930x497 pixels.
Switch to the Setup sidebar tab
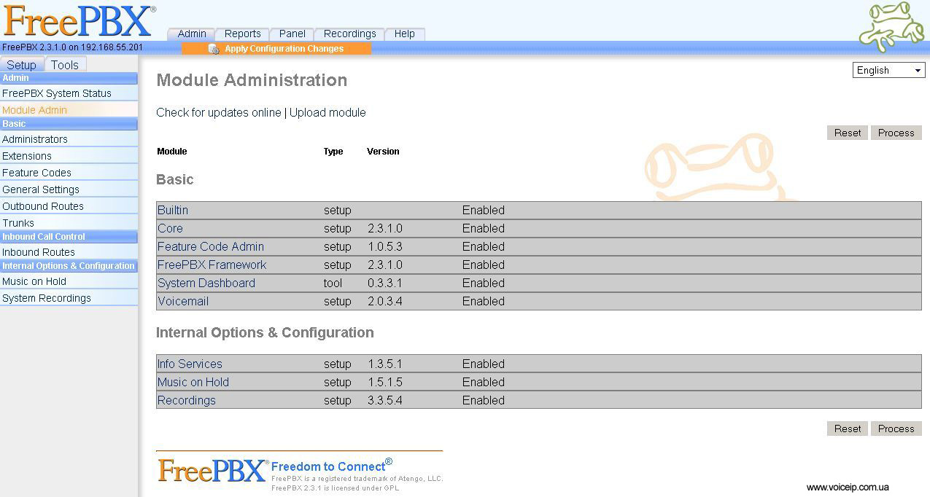click(22, 65)
